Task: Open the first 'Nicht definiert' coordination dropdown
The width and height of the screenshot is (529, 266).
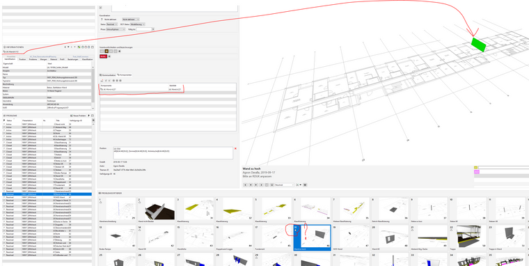Action: tap(109, 19)
